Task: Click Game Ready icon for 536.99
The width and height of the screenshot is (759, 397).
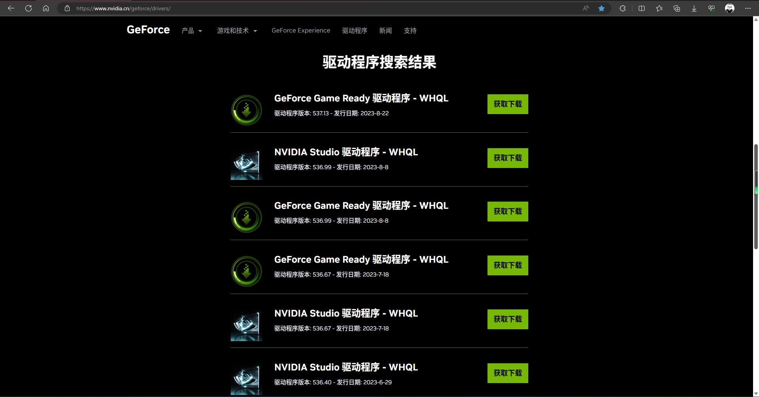Action: coord(247,218)
